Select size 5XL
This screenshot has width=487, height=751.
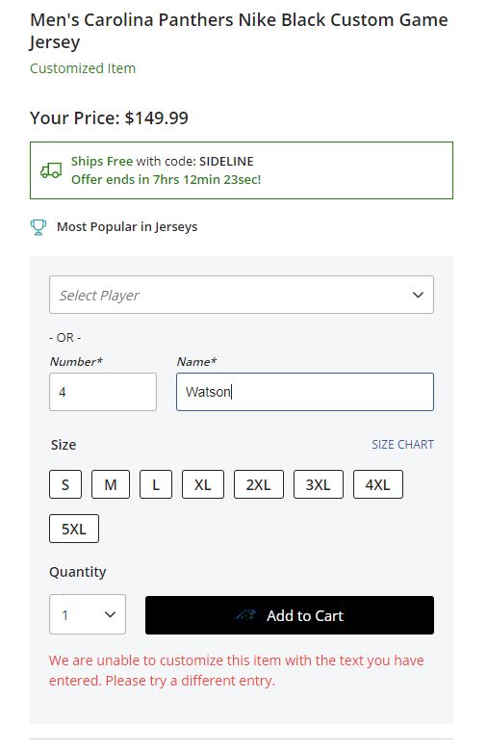74,529
